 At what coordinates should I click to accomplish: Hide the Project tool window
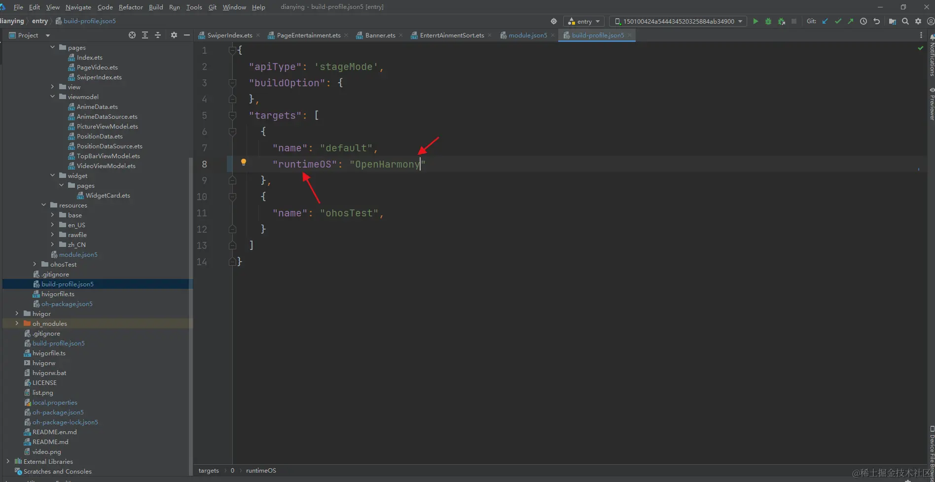tap(186, 35)
